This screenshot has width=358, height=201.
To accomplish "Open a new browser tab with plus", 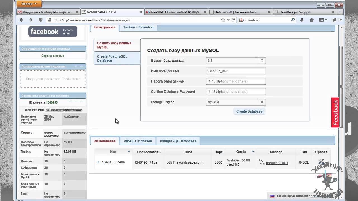I will click(x=340, y=12).
